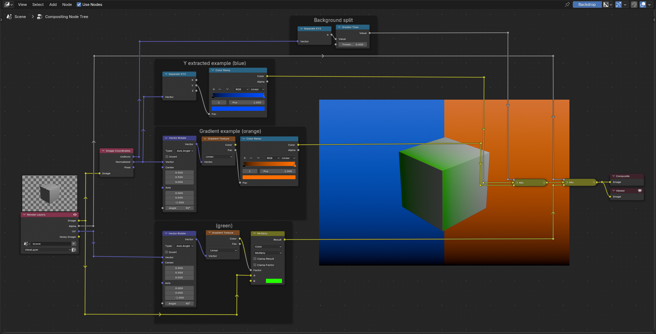Open the Add menu

tap(53, 5)
